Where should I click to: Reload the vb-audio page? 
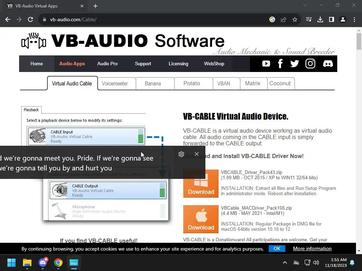coord(30,20)
